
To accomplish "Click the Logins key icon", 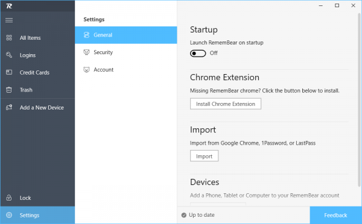I will (9, 55).
